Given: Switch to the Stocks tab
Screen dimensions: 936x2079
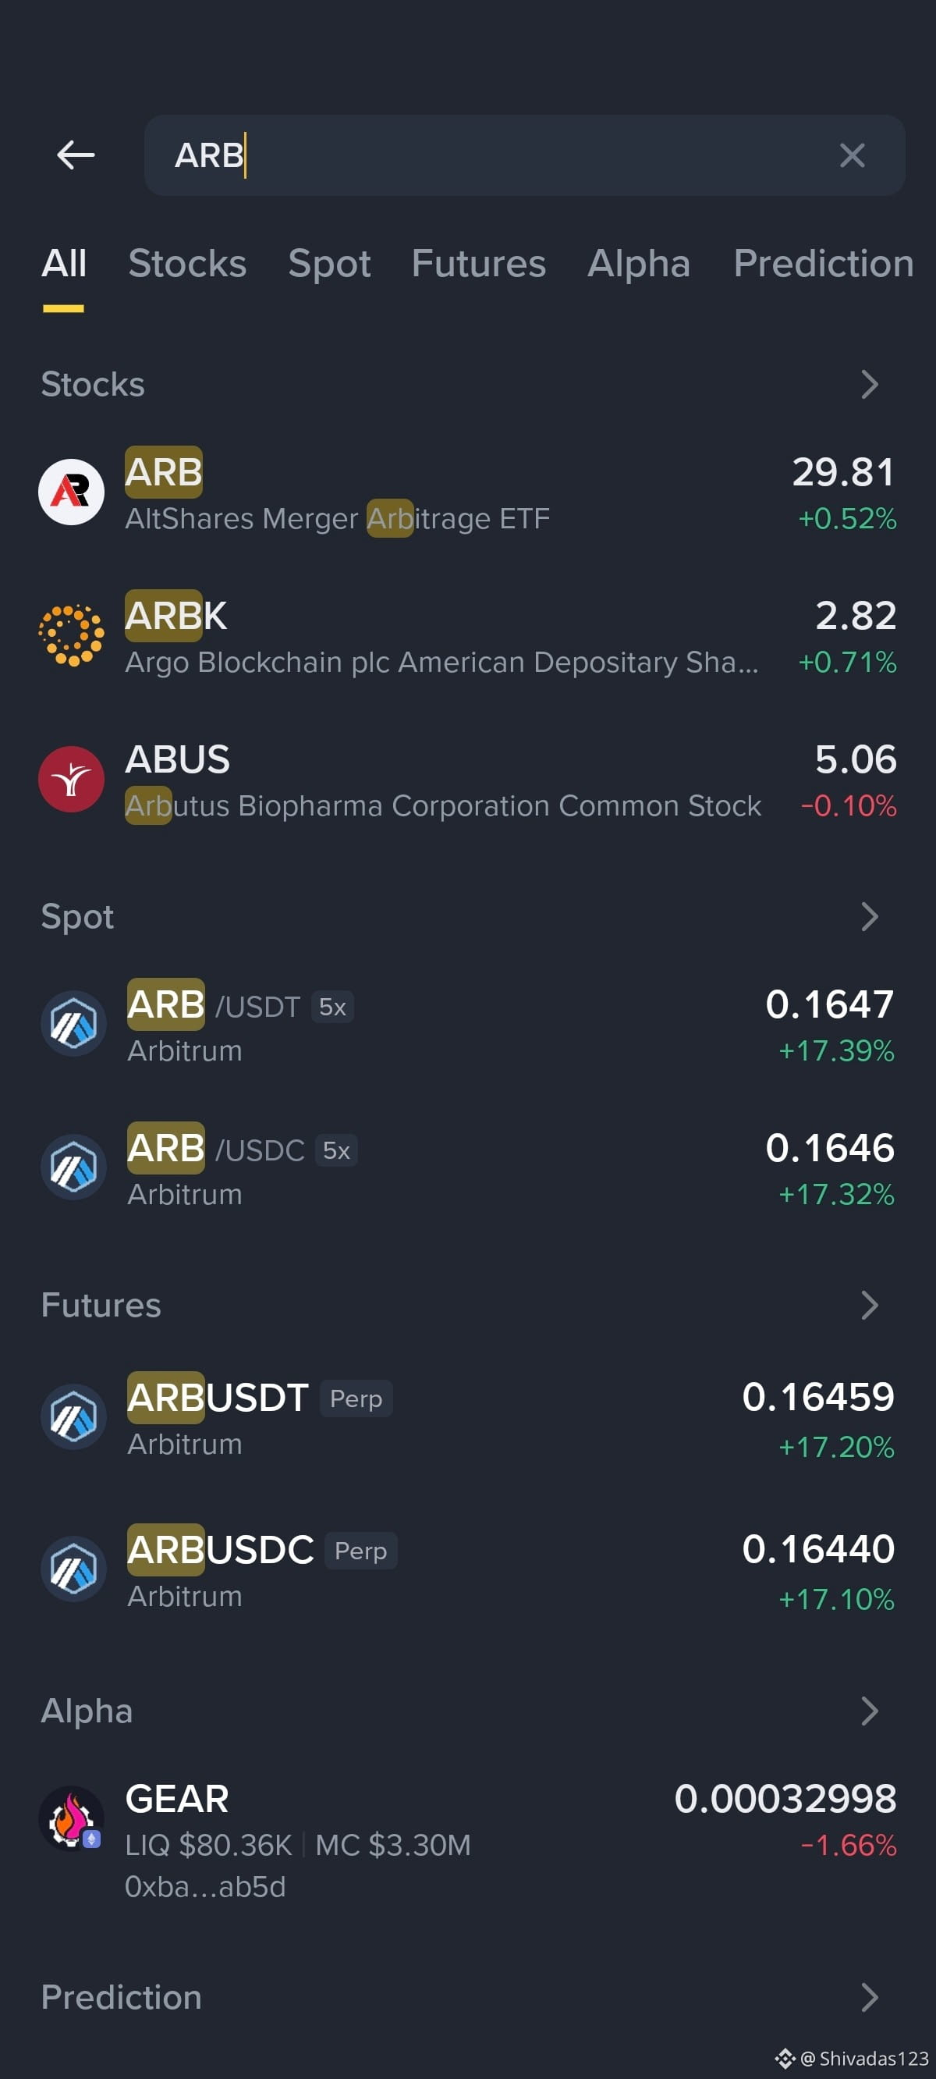Looking at the screenshot, I should click(187, 264).
